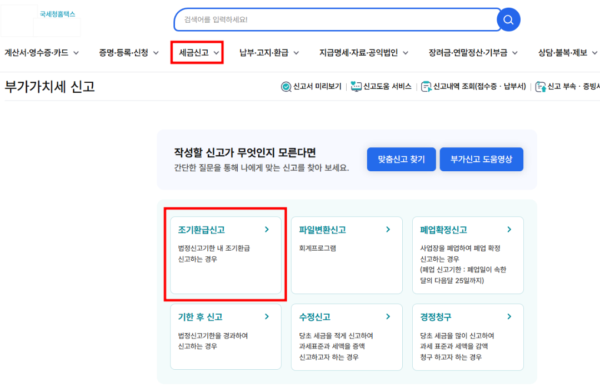Open the 상담·불복·제보 menu
600x387 pixels.
(x=562, y=53)
